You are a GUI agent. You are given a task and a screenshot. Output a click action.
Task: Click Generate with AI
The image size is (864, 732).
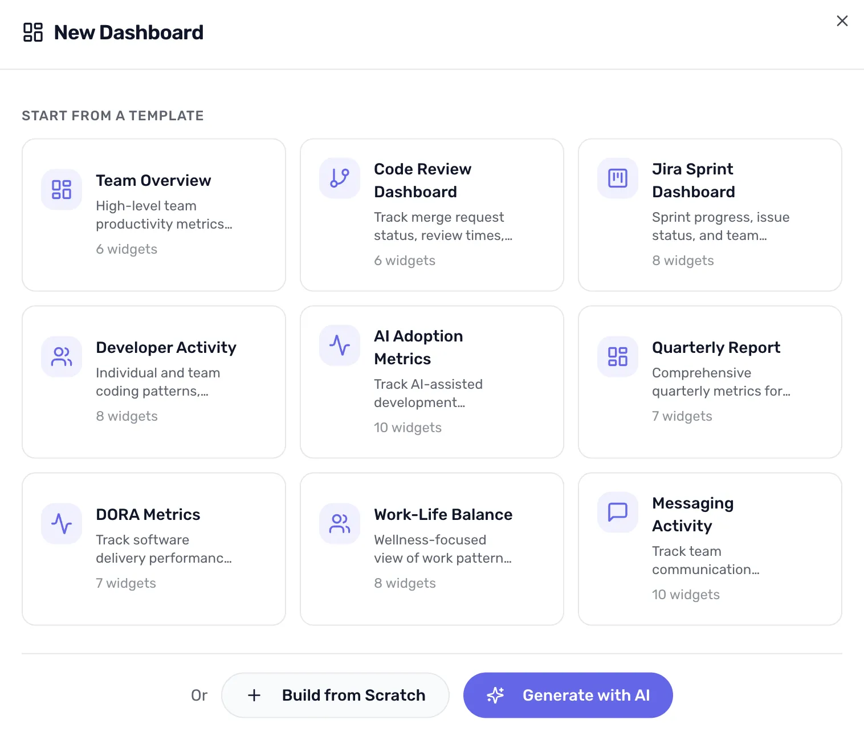click(x=568, y=695)
